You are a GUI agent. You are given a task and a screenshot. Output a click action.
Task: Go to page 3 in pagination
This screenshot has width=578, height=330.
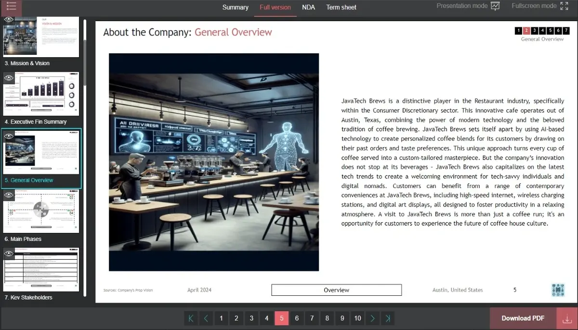pyautogui.click(x=251, y=318)
